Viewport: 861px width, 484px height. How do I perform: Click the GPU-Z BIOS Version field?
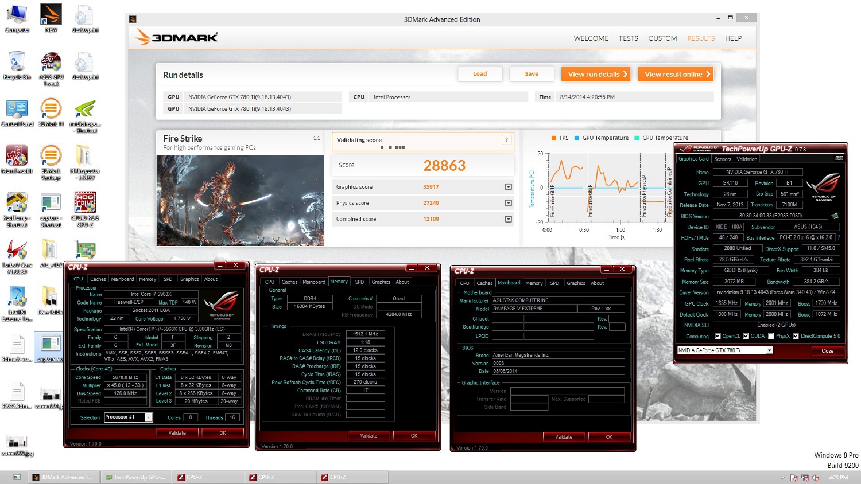pos(770,216)
